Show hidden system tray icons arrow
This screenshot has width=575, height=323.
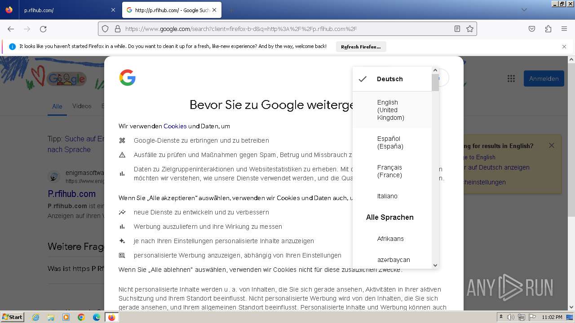[x=501, y=317]
